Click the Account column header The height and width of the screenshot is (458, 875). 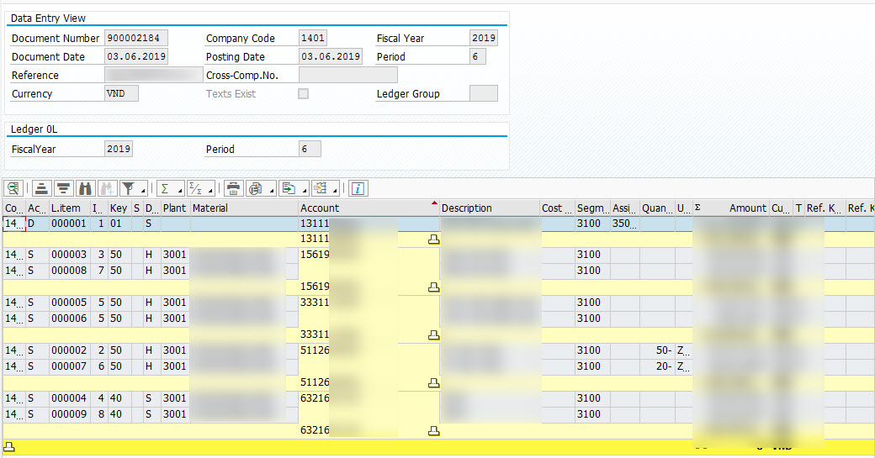click(x=320, y=208)
